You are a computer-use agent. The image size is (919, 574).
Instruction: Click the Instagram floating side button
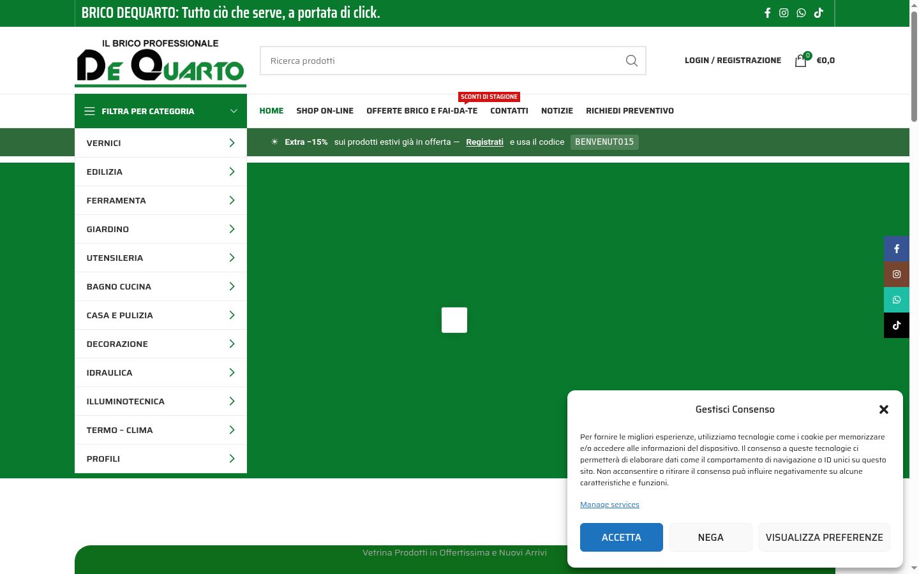897,274
